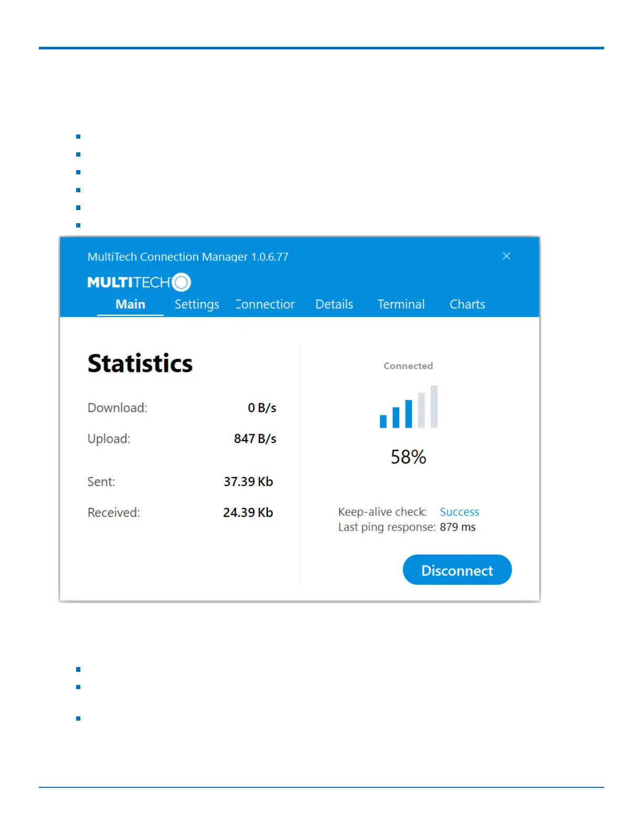Image resolution: width=643 pixels, height=832 pixels.
Task: Click the Success keep-alive status link
Action: [460, 512]
